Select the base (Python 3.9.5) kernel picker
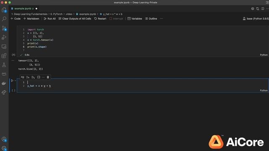 [x=256, y=18]
